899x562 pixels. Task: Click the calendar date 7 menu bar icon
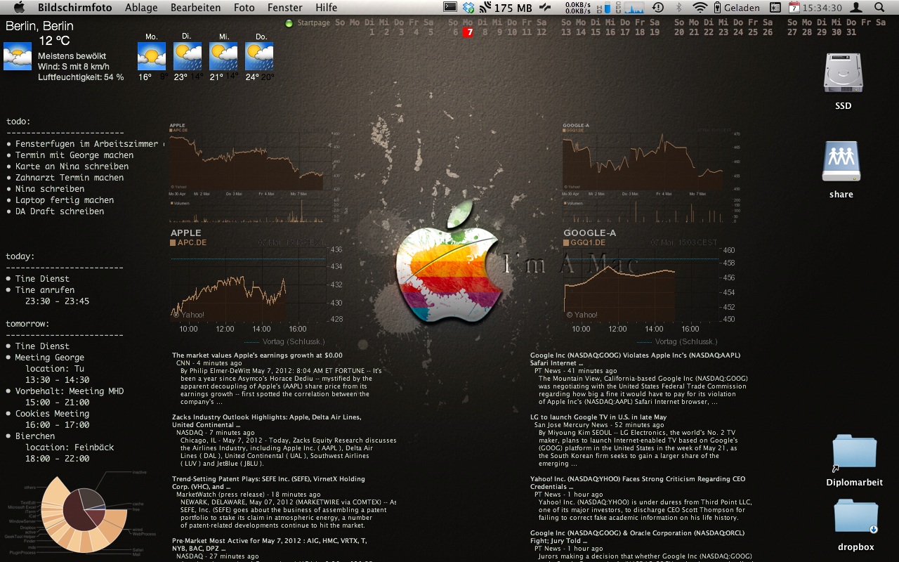click(x=794, y=8)
